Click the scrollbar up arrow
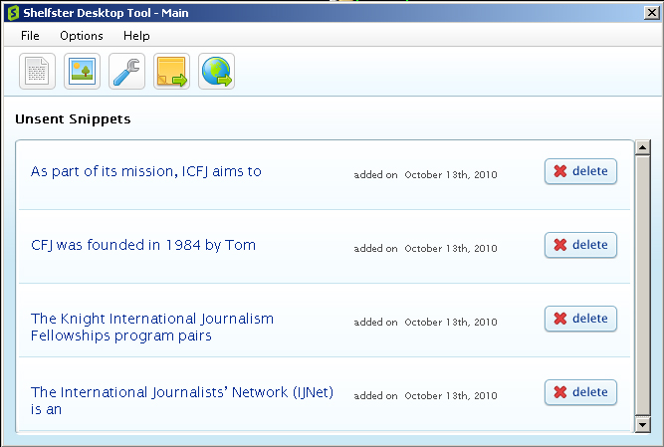This screenshot has width=664, height=447. [642, 147]
